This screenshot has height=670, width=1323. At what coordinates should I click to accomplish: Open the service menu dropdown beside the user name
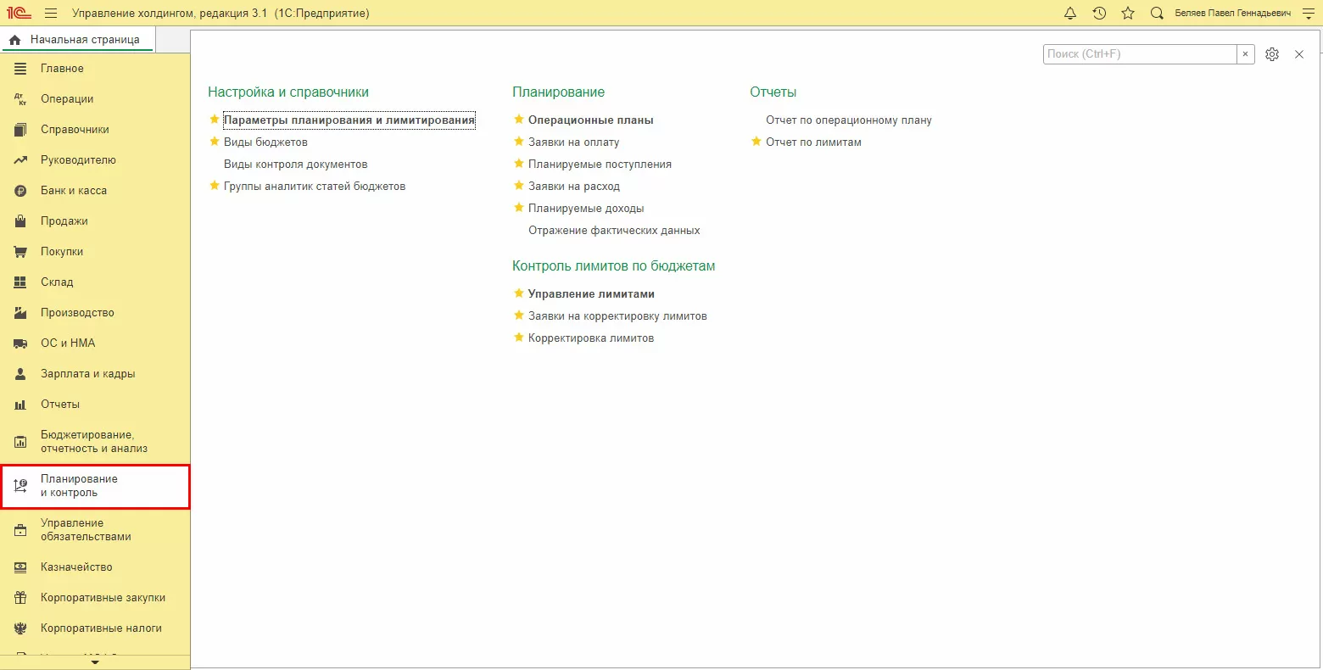point(1307,14)
